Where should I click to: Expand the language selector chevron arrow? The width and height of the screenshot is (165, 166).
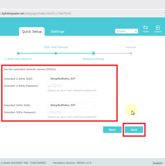[x=136, y=31]
